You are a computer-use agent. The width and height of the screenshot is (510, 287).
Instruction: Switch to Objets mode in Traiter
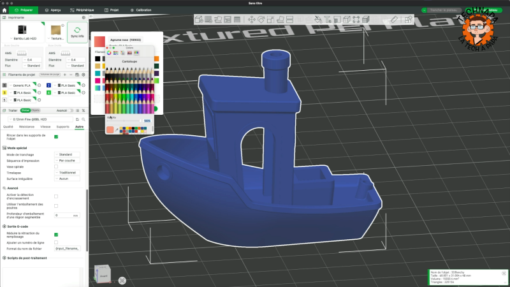tap(35, 110)
